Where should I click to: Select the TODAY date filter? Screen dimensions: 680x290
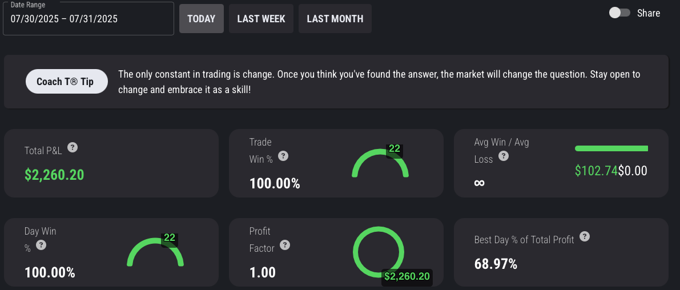pyautogui.click(x=201, y=19)
